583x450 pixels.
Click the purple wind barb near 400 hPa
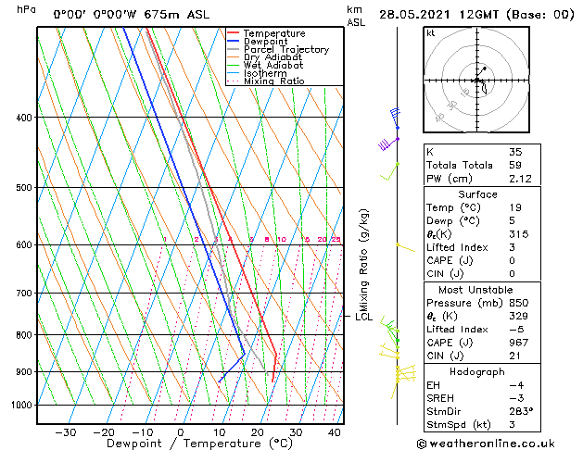click(x=394, y=117)
